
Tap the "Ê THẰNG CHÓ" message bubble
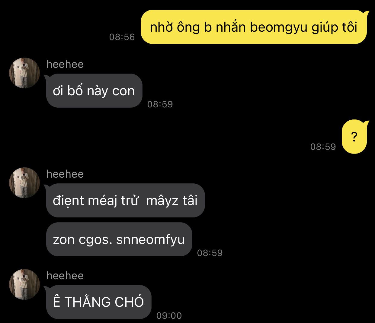pos(98,302)
